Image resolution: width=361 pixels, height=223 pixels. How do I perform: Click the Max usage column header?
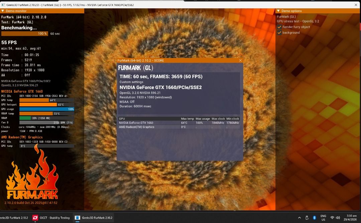coord(203,119)
